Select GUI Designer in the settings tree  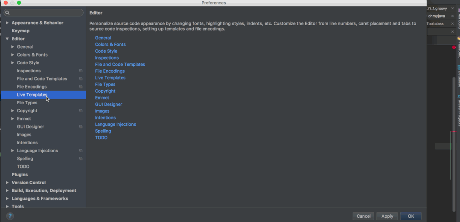31,127
